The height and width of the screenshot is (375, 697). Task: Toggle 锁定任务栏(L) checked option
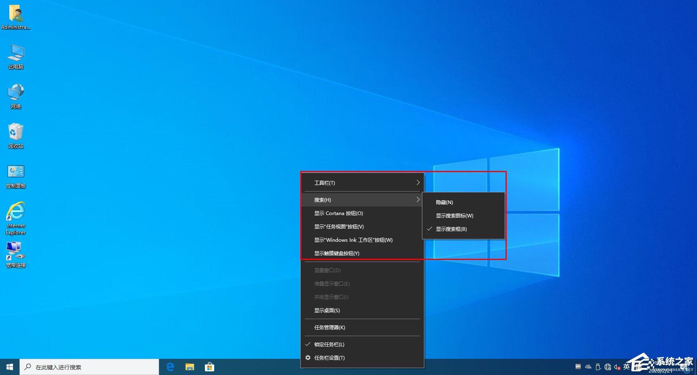[362, 344]
